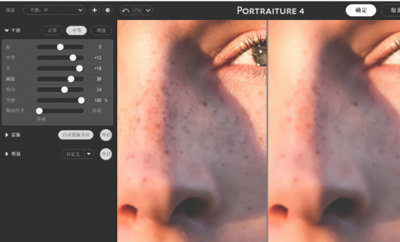Screen dimensions: 400x242
Task: Confirm with the 确定 button
Action: click(360, 11)
